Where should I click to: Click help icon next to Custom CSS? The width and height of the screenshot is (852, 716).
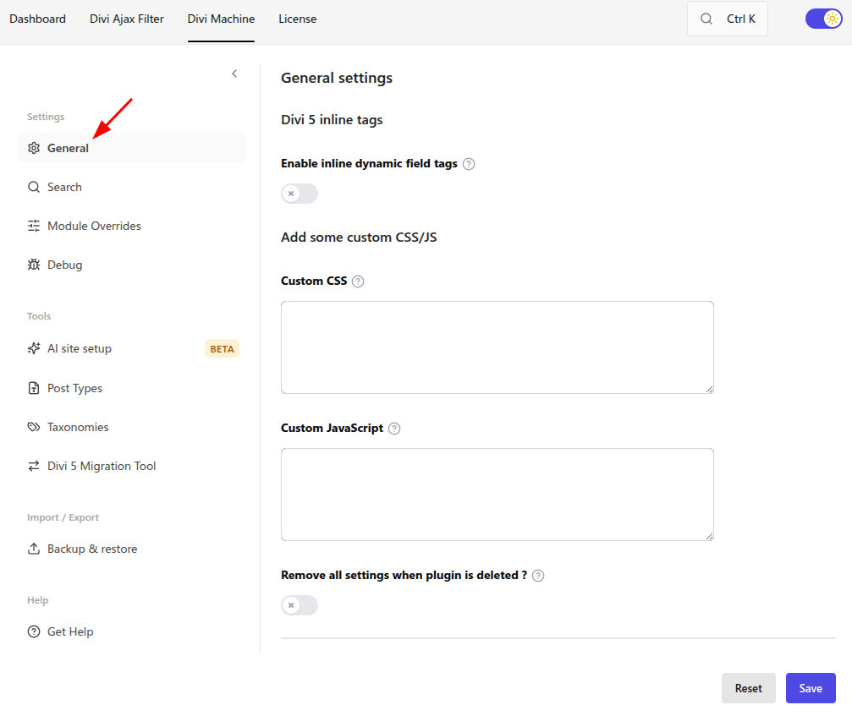pyautogui.click(x=358, y=281)
